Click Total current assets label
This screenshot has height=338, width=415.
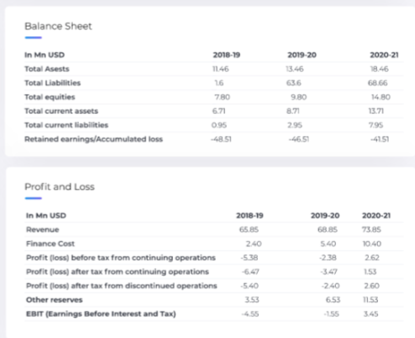(x=61, y=111)
